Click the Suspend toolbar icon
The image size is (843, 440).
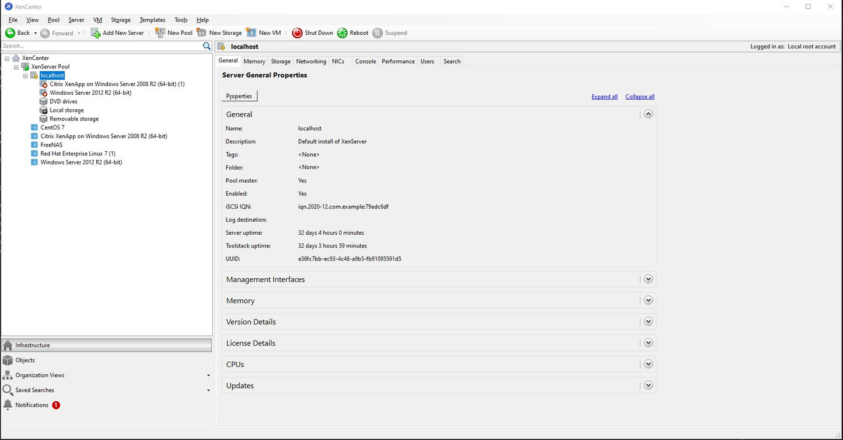pos(377,33)
